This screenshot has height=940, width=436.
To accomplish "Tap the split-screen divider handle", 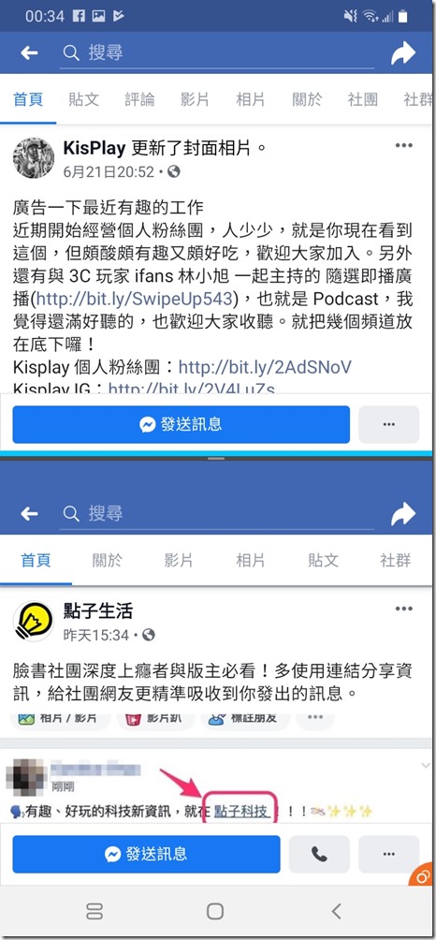I will point(215,458).
